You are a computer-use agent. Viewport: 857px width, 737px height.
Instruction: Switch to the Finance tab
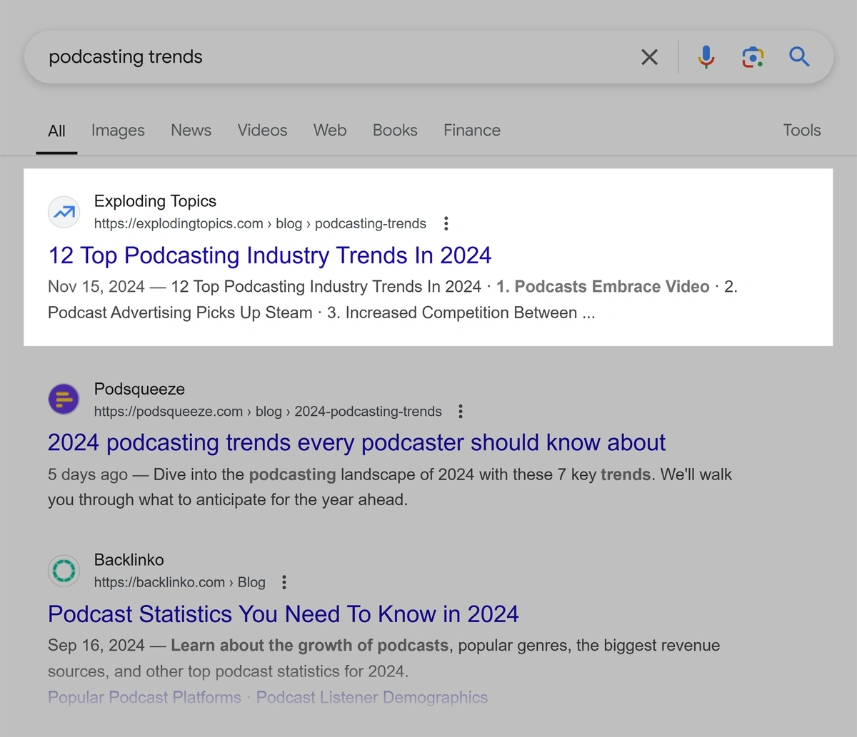[x=472, y=131]
